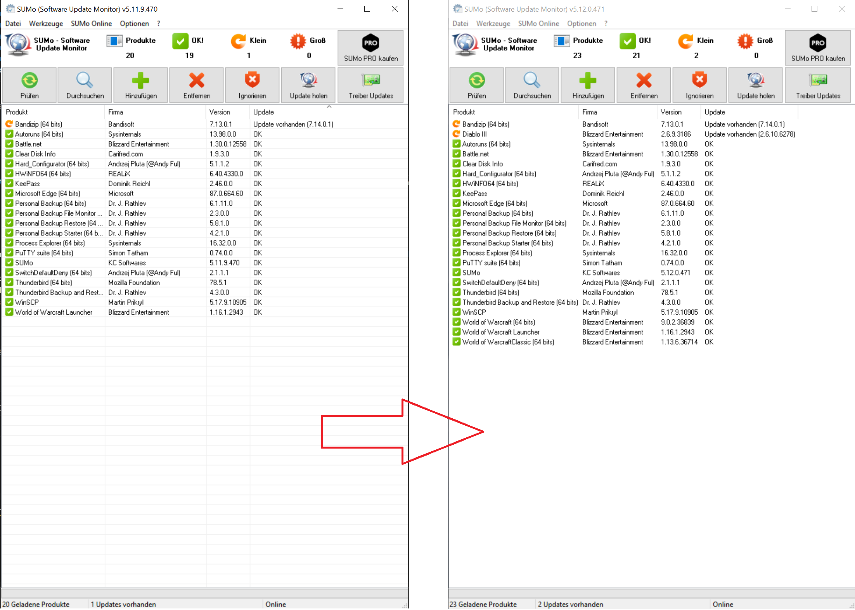
Task: Click green check beside KeePass in left window
Action: (x=9, y=184)
